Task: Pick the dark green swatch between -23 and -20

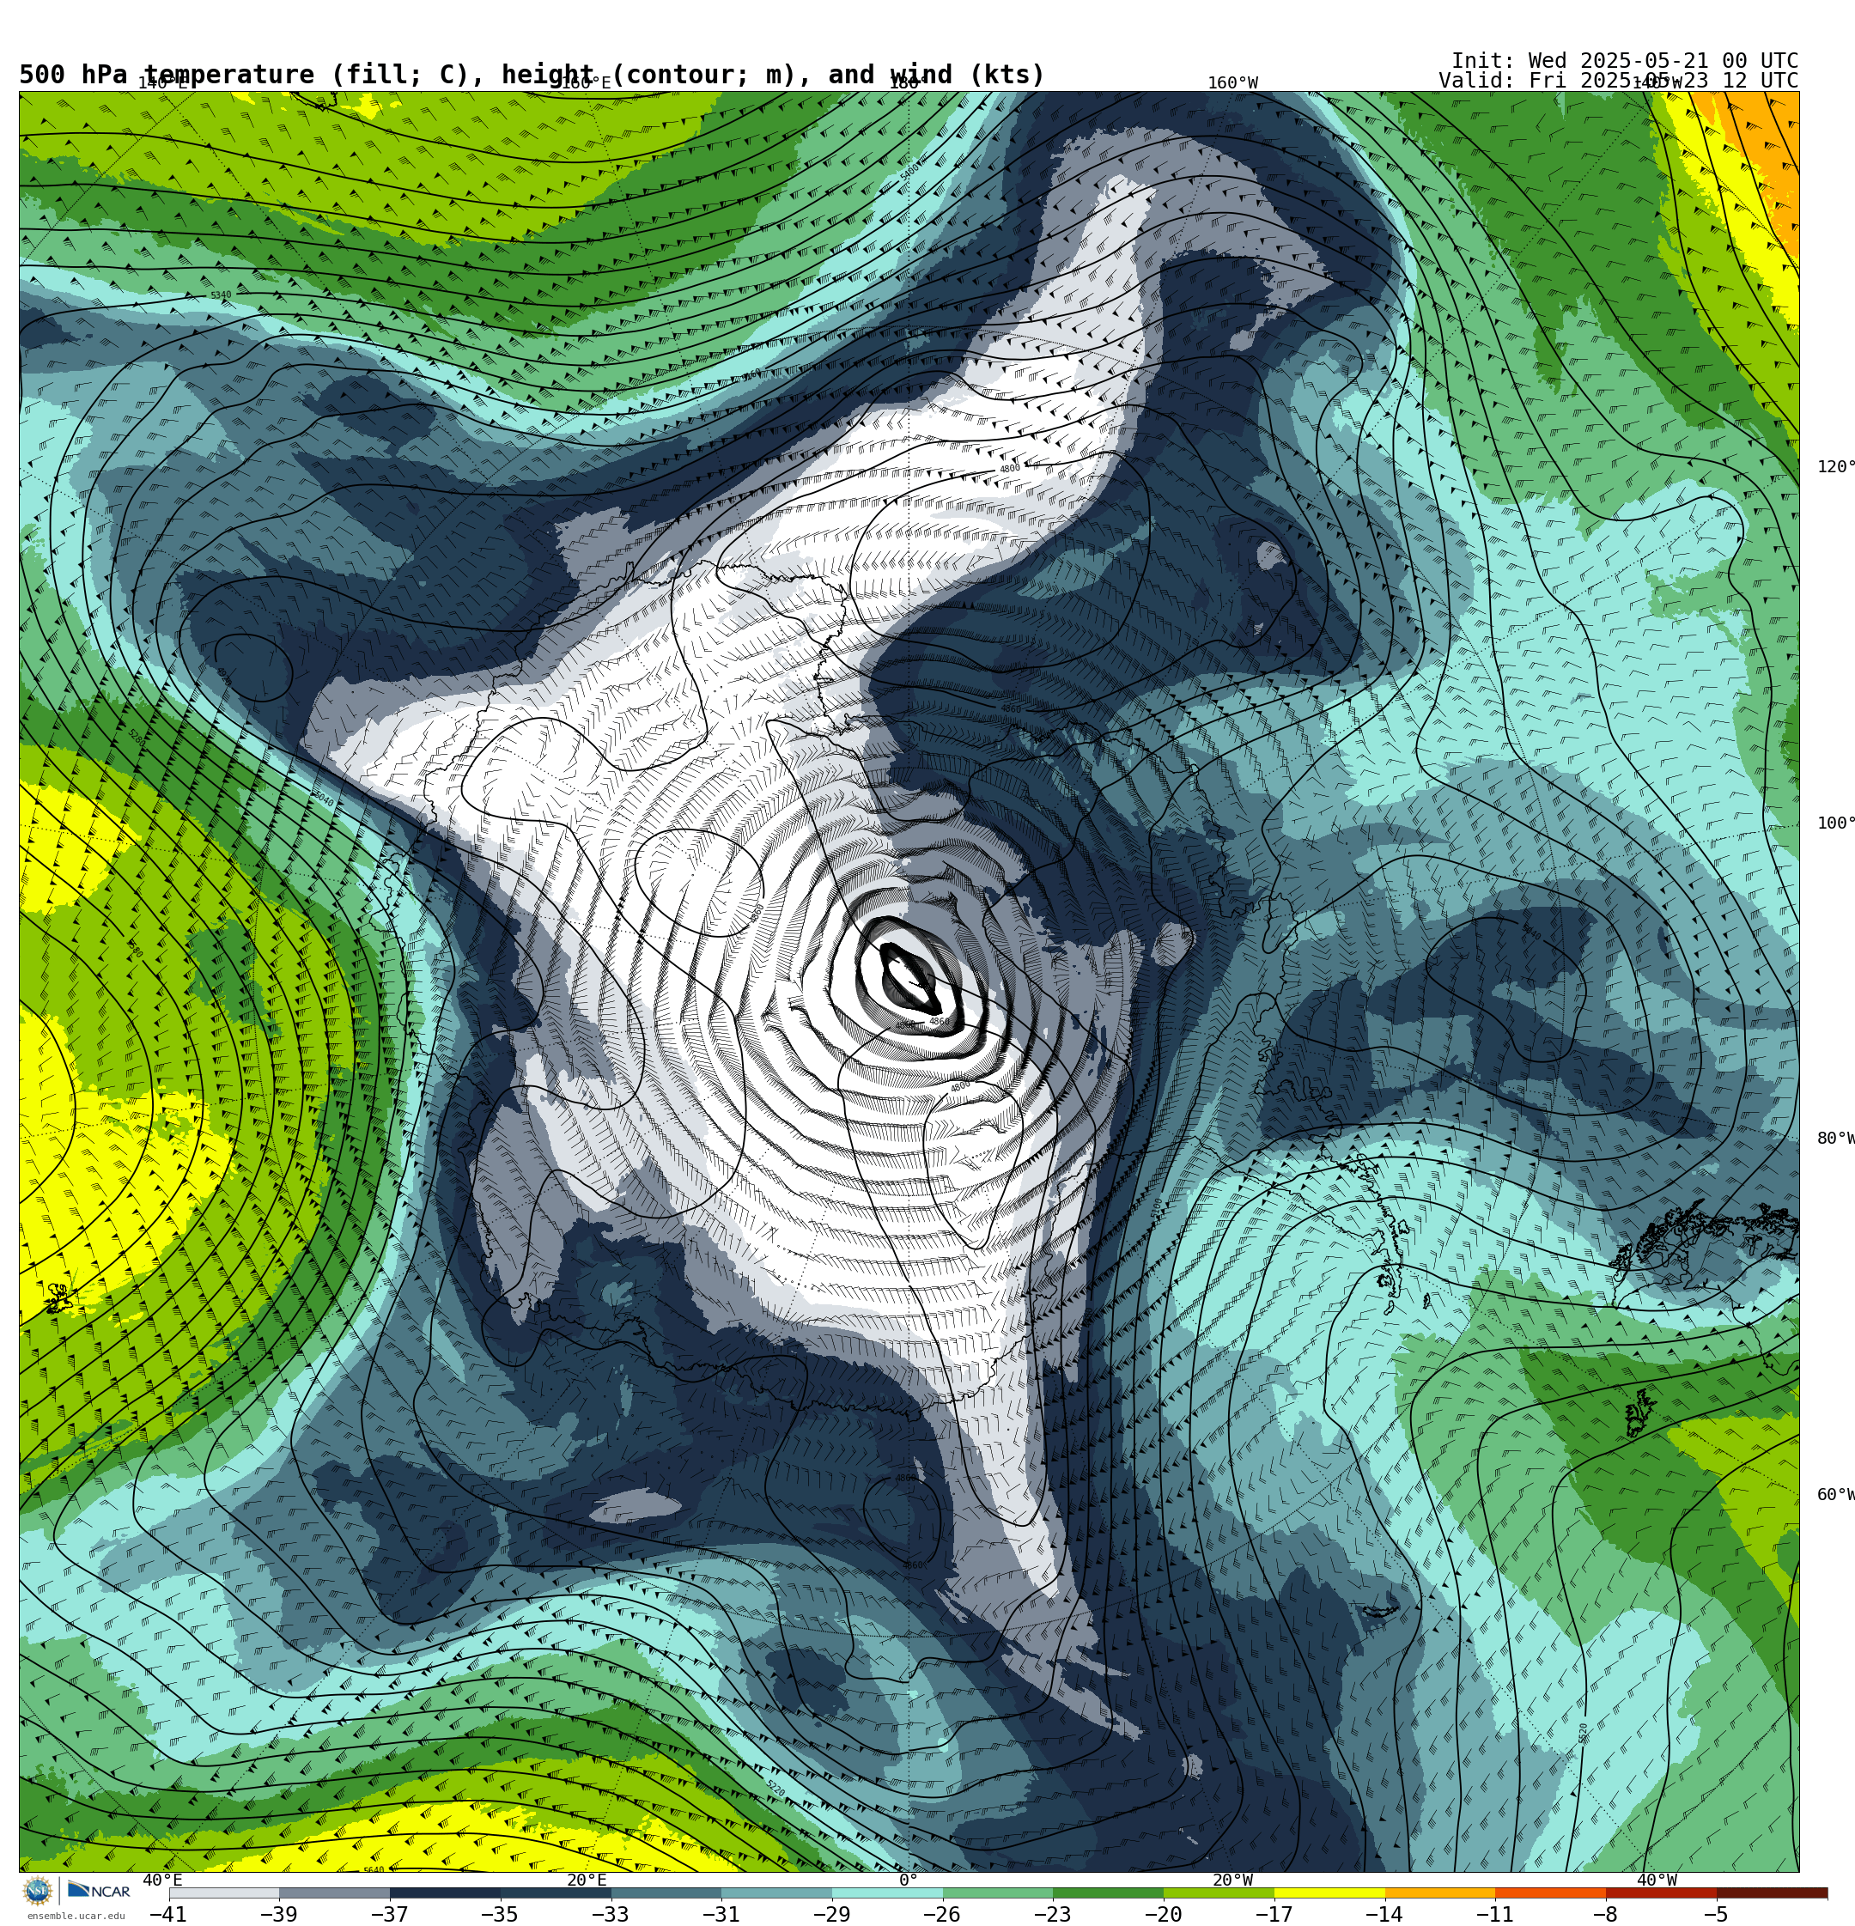Action: click(x=1109, y=1893)
